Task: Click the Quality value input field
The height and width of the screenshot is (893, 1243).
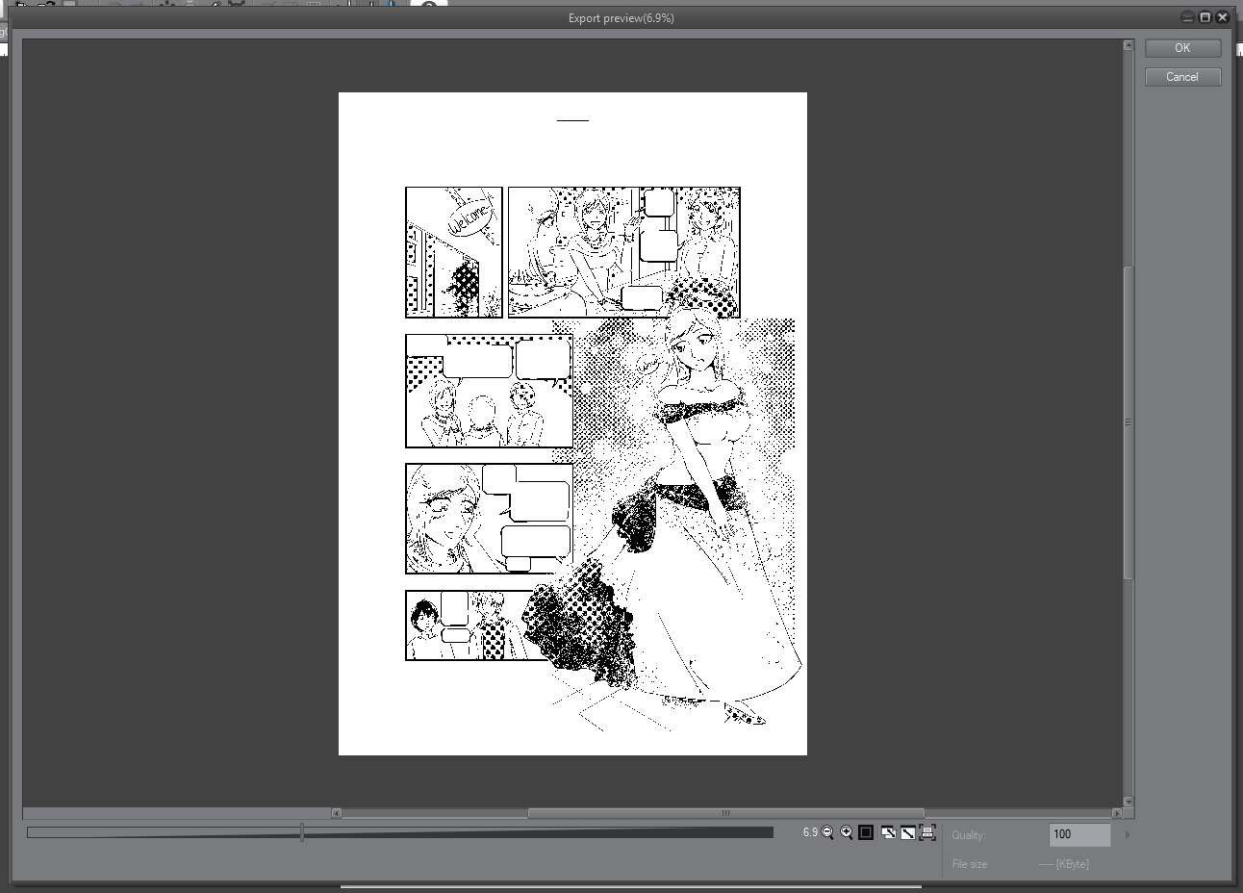Action: 1078,834
